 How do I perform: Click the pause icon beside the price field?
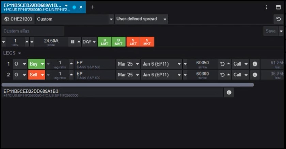pos(73,42)
